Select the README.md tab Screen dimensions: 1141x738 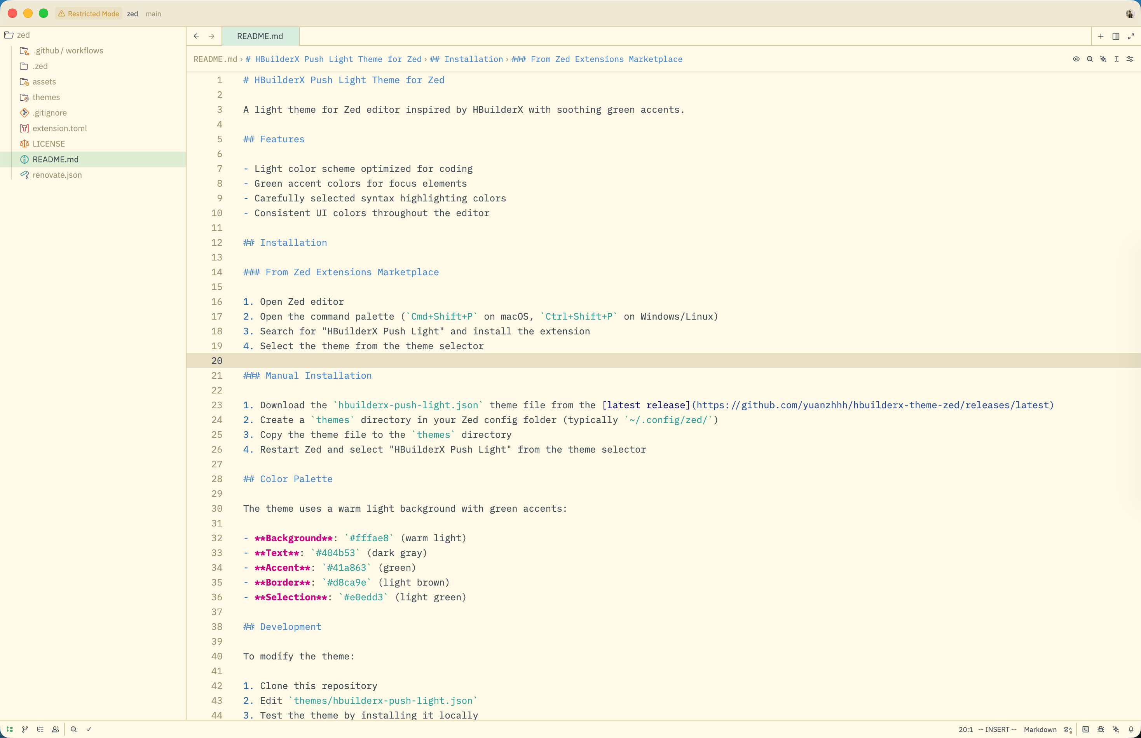pos(260,37)
